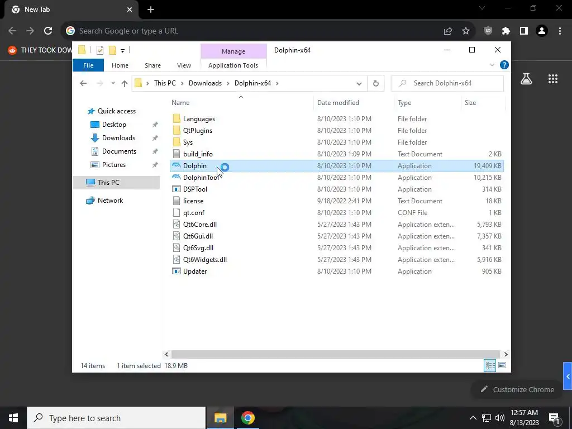
Task: Open Chrome profile avatar
Action: [x=542, y=31]
